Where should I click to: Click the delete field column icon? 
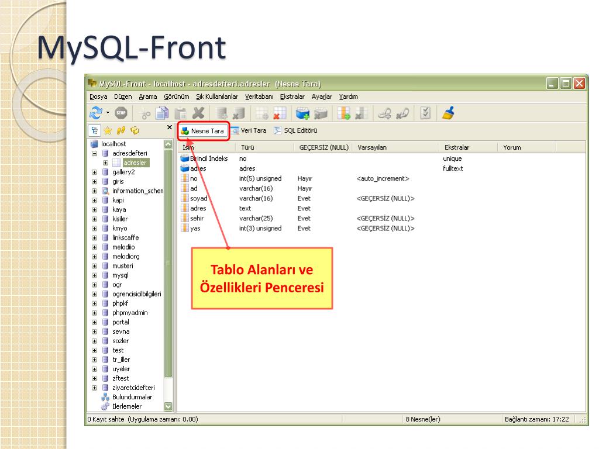point(361,113)
